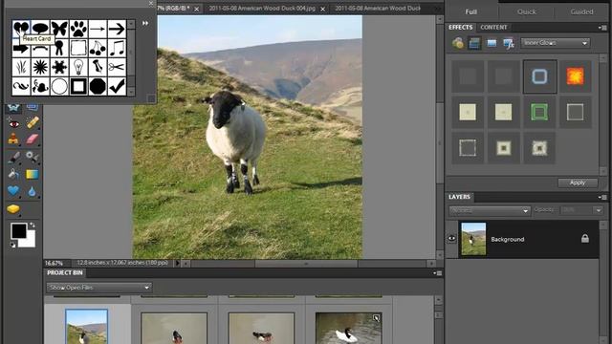Show Filters in Effects panel
612x344 pixels.
pyautogui.click(x=458, y=43)
